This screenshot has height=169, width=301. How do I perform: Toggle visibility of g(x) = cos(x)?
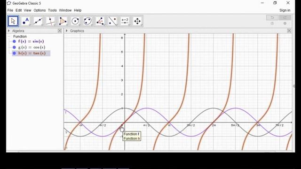[x=14, y=47]
